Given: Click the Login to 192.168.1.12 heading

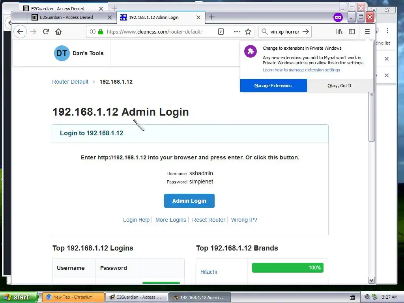Looking at the screenshot, I should point(92,133).
